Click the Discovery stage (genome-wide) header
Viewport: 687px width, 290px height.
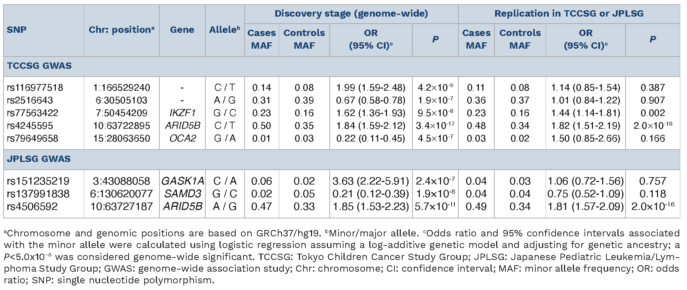click(351, 14)
